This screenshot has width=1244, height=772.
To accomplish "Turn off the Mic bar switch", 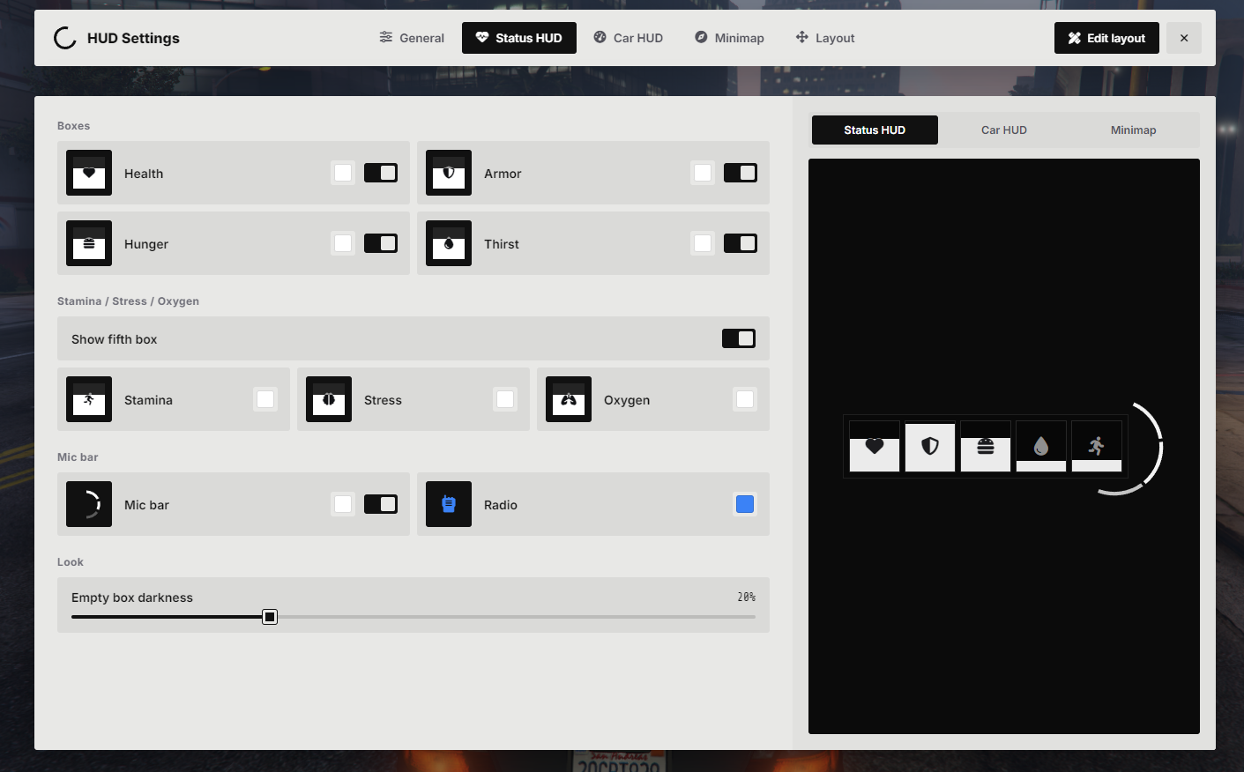I will tap(381, 504).
